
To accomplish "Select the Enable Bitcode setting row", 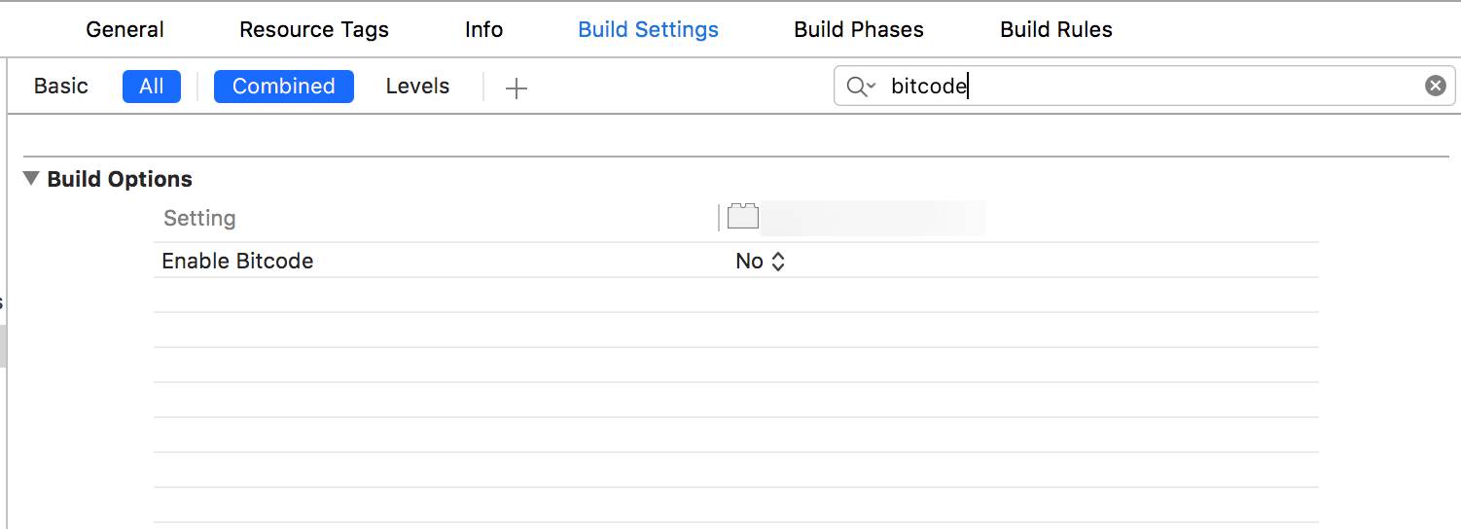I will point(238,261).
